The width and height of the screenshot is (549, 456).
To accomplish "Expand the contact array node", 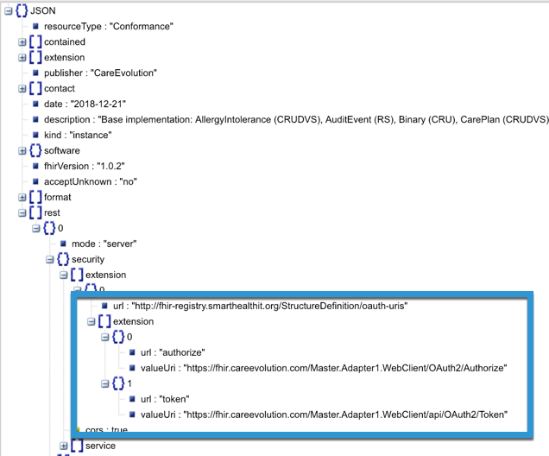I will tap(22, 89).
